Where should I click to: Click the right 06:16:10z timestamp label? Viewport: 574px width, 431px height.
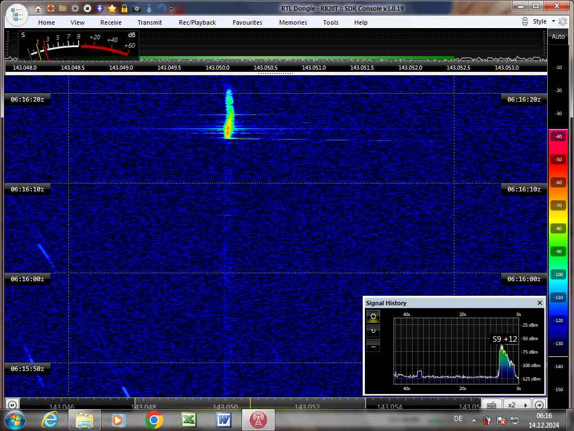[x=524, y=189]
